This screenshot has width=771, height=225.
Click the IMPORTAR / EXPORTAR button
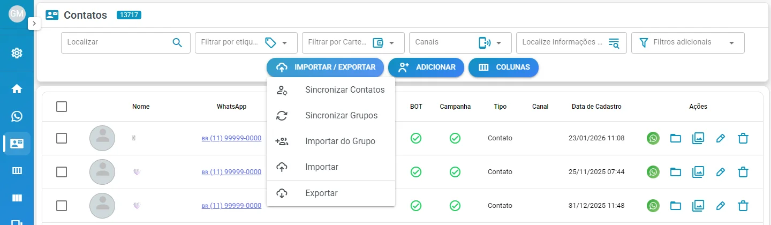325,67
